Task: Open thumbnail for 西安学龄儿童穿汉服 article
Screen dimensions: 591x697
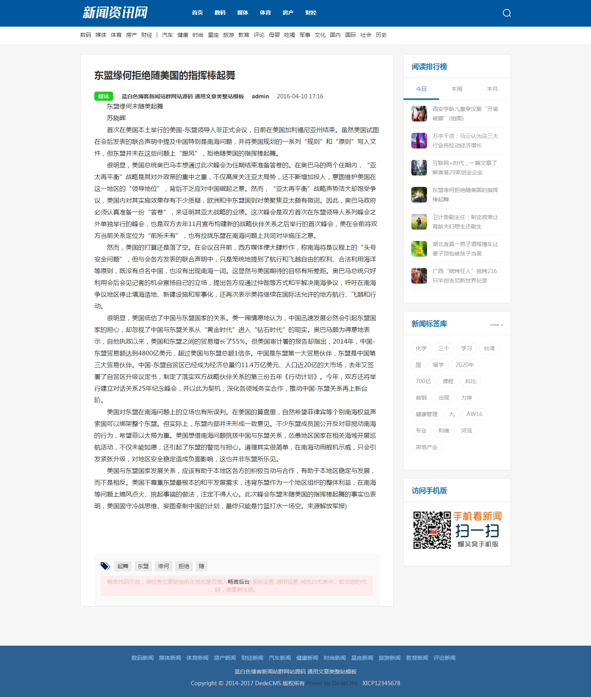Action: tap(419, 114)
